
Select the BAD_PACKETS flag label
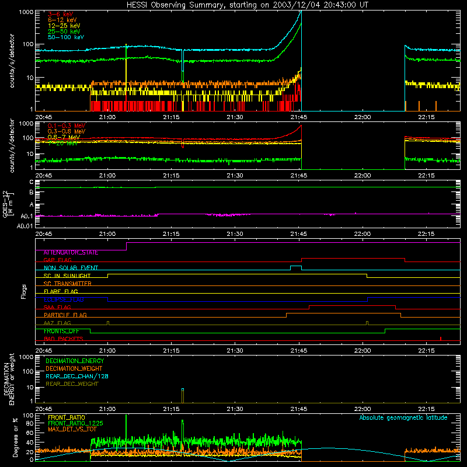pyautogui.click(x=64, y=339)
